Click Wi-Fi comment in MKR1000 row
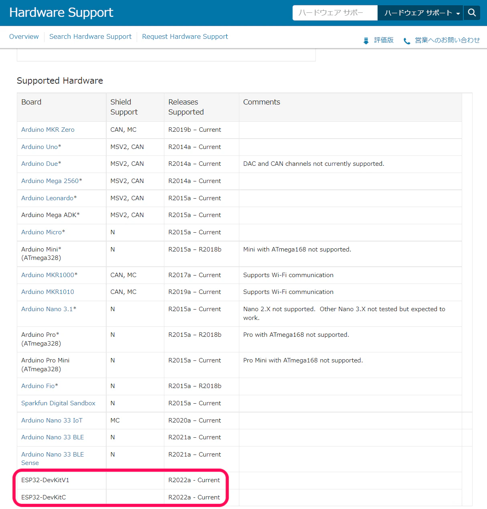This screenshot has width=487, height=509. 288,275
